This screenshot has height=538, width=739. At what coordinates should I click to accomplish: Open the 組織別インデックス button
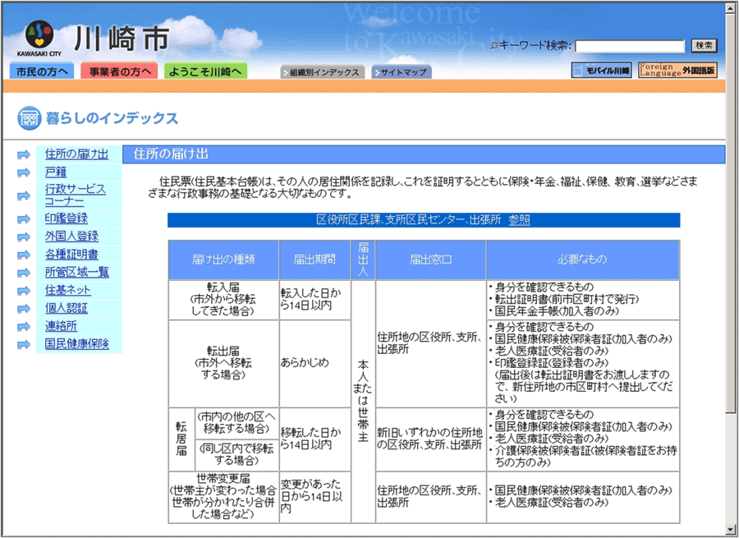click(321, 72)
